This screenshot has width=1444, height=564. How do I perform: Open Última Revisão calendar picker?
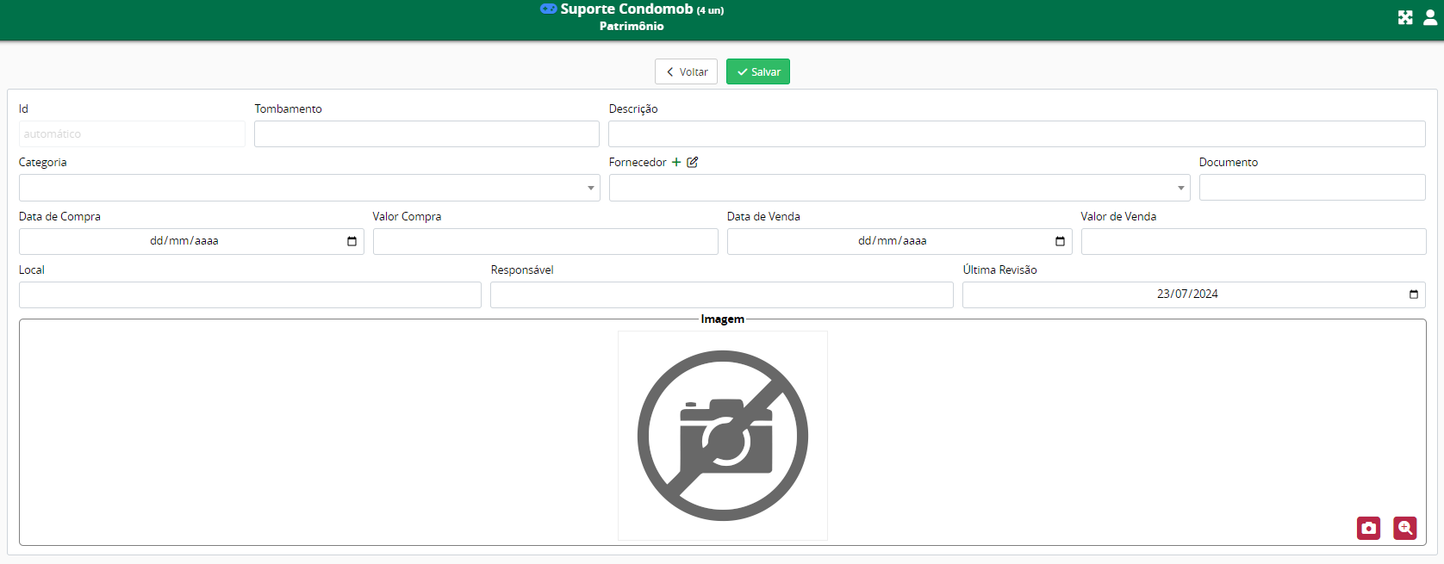coord(1413,294)
